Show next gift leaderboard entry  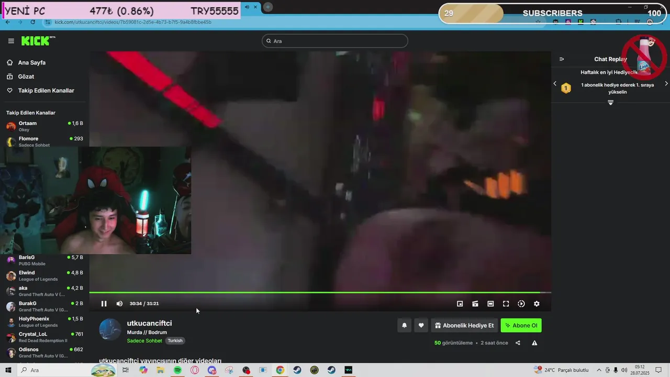pyautogui.click(x=666, y=84)
